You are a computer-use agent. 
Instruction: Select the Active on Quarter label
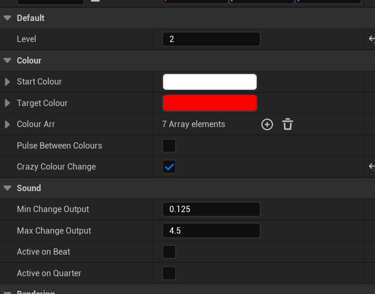[x=49, y=273]
